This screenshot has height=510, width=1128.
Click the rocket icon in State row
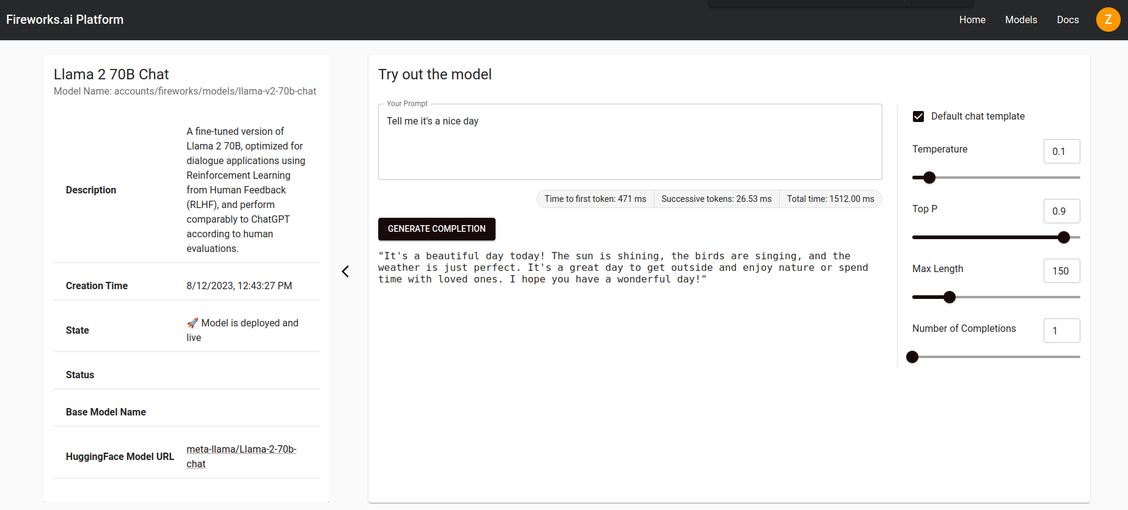[x=192, y=323]
